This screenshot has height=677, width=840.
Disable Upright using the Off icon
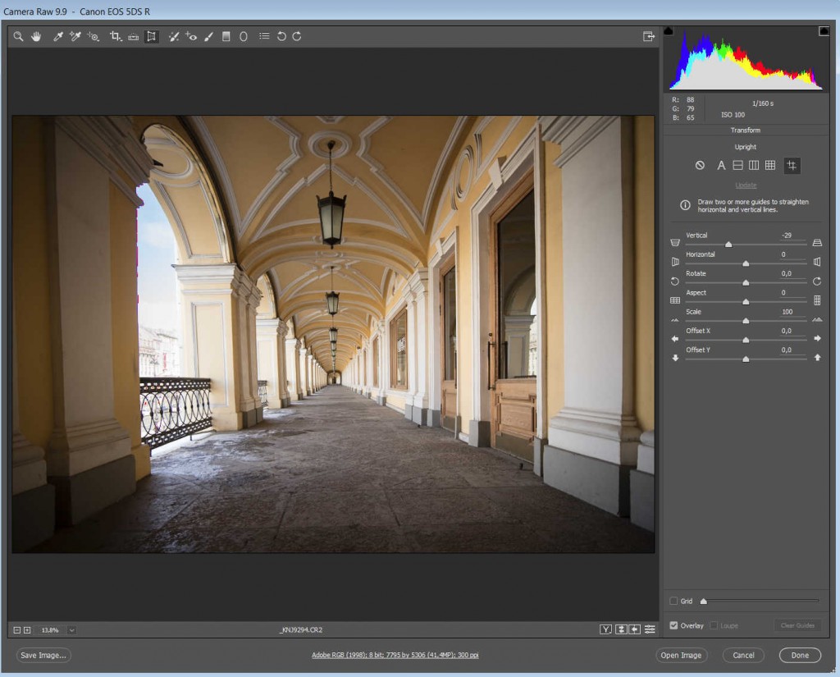[700, 166]
